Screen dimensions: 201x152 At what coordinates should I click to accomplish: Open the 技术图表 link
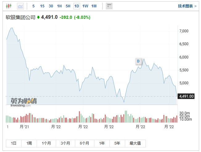click(187, 6)
